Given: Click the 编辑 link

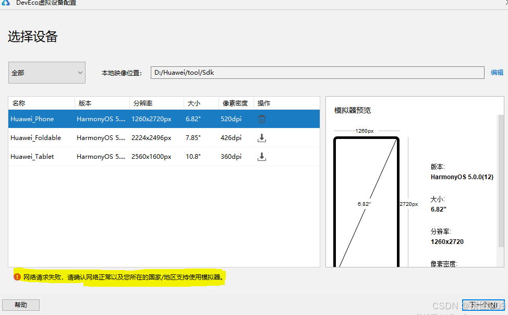Looking at the screenshot, I should pyautogui.click(x=497, y=73).
